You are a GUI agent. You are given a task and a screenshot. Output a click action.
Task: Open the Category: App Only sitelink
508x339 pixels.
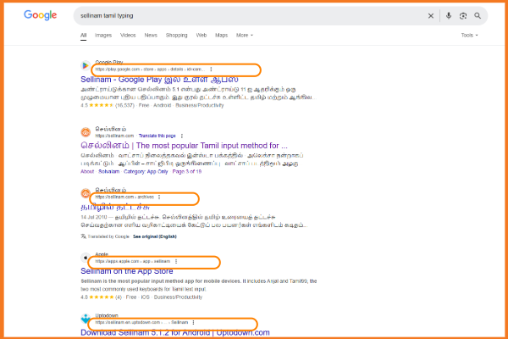[146, 171]
